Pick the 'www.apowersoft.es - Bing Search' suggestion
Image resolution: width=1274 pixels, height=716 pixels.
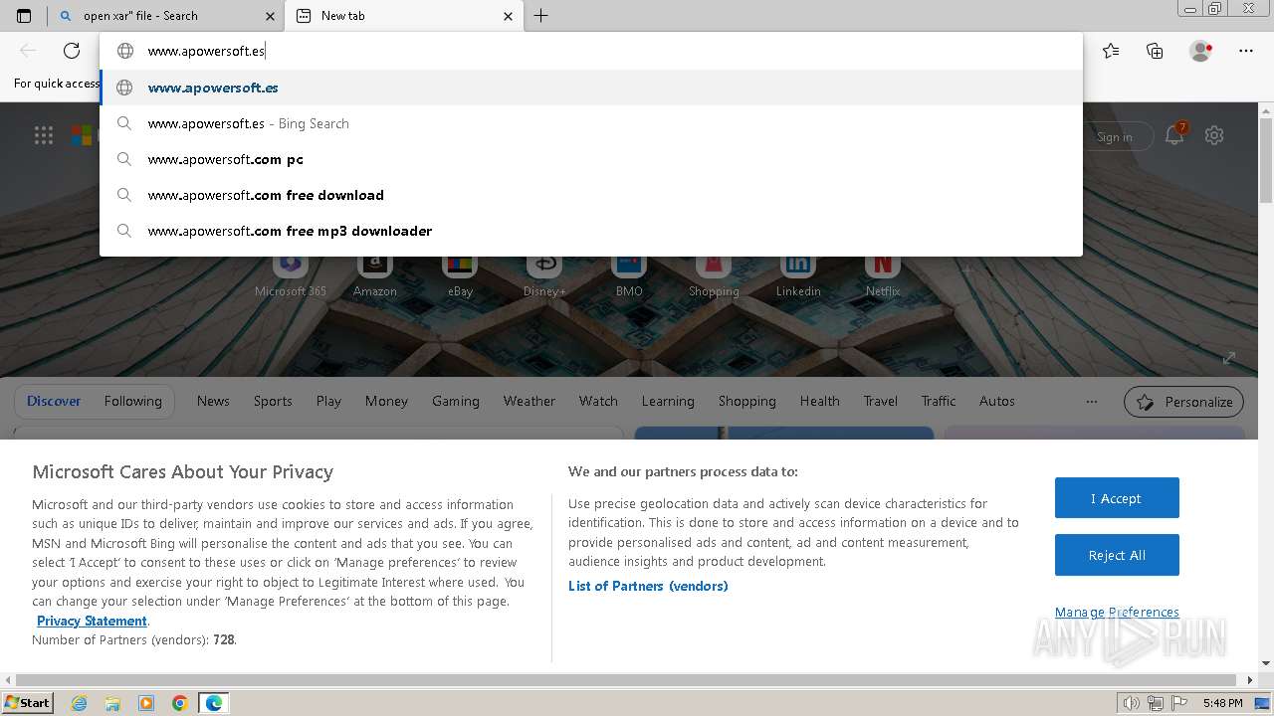pos(590,123)
